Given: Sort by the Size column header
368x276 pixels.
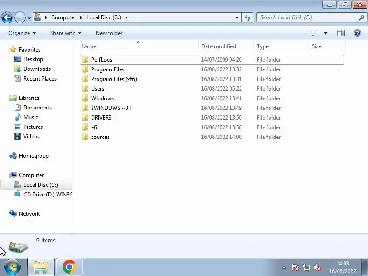Looking at the screenshot, I should tap(327, 46).
